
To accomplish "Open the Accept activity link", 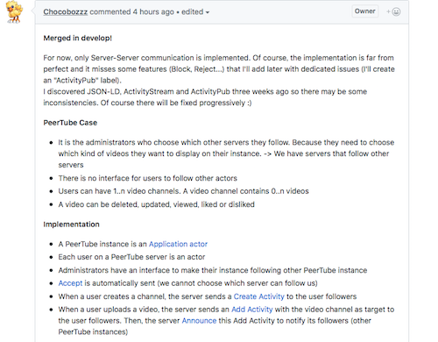I will (70, 283).
